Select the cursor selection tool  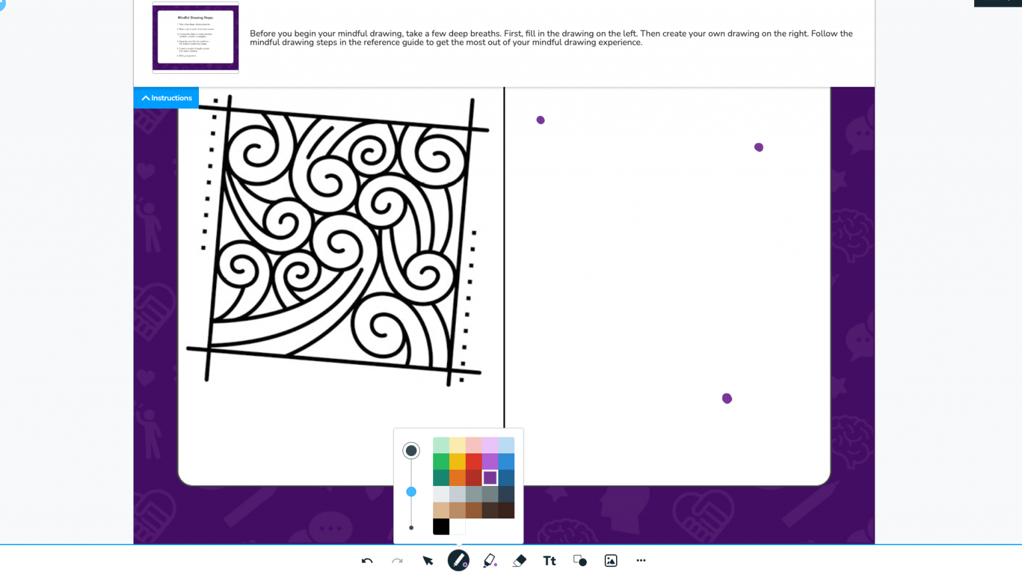pos(428,561)
